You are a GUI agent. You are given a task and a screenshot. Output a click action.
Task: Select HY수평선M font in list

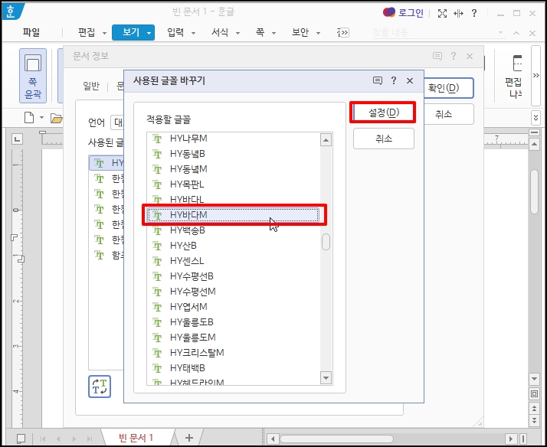[233, 292]
